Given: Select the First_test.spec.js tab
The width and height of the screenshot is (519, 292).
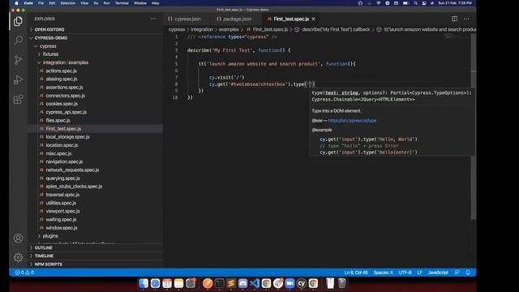Looking at the screenshot, I should [x=291, y=19].
